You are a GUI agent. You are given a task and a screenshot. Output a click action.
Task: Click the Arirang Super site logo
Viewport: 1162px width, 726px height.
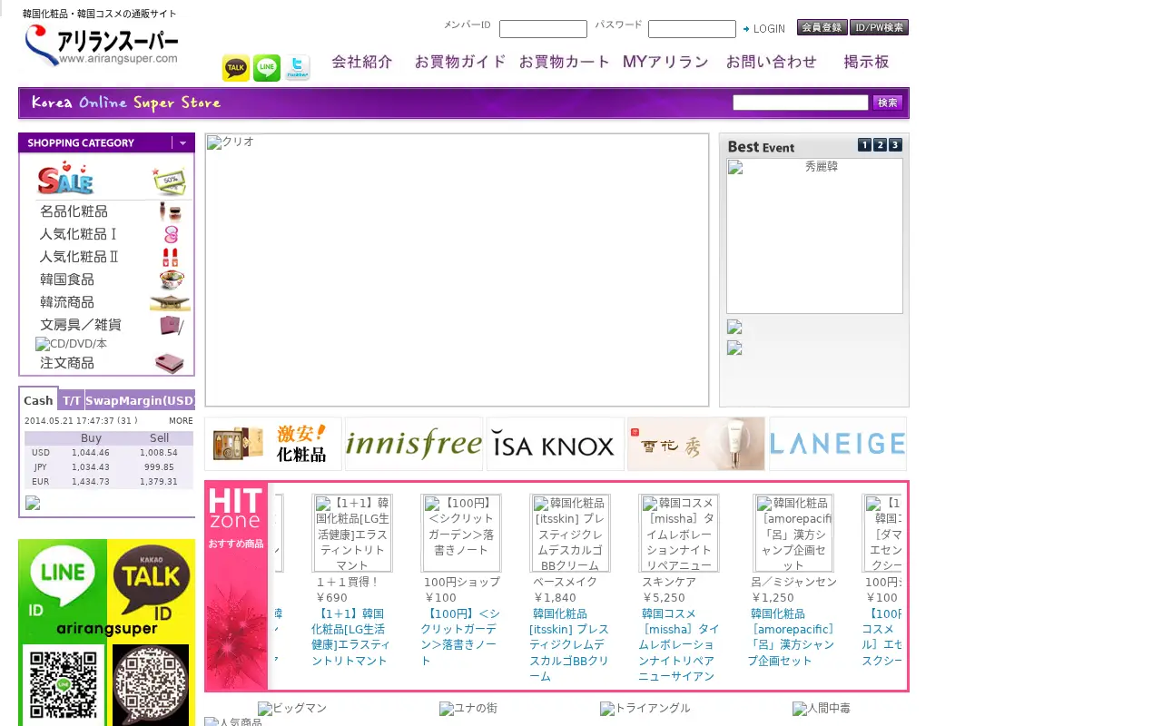(x=102, y=45)
